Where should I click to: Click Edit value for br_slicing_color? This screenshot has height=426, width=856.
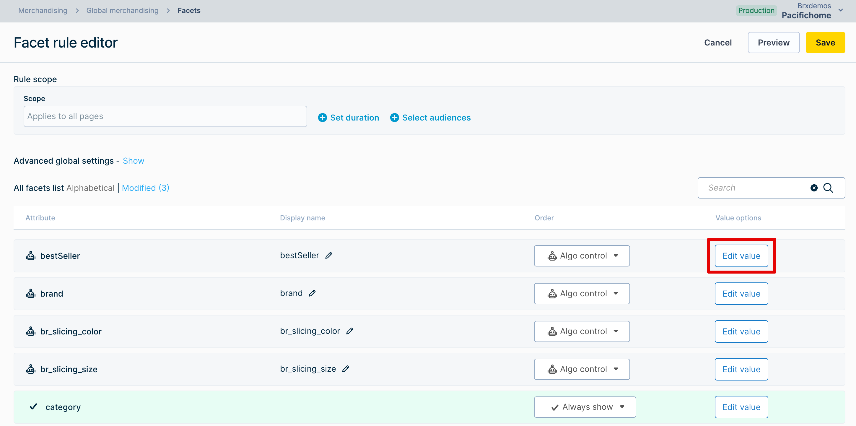pyautogui.click(x=741, y=331)
